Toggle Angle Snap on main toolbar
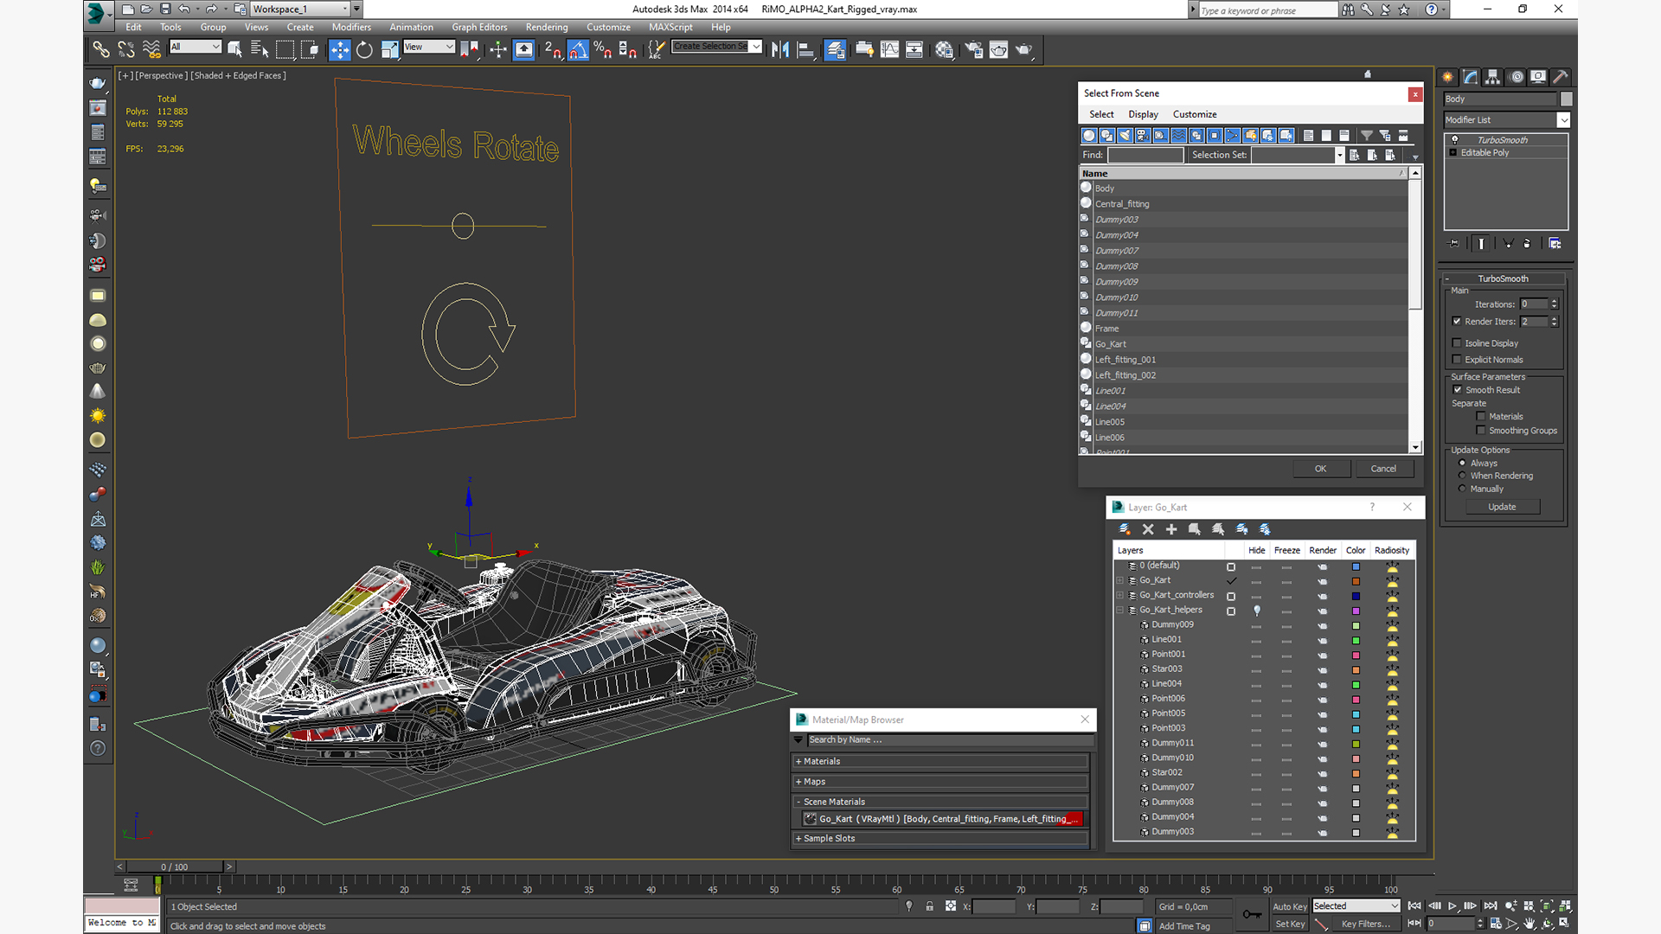1661x934 pixels. coord(578,49)
